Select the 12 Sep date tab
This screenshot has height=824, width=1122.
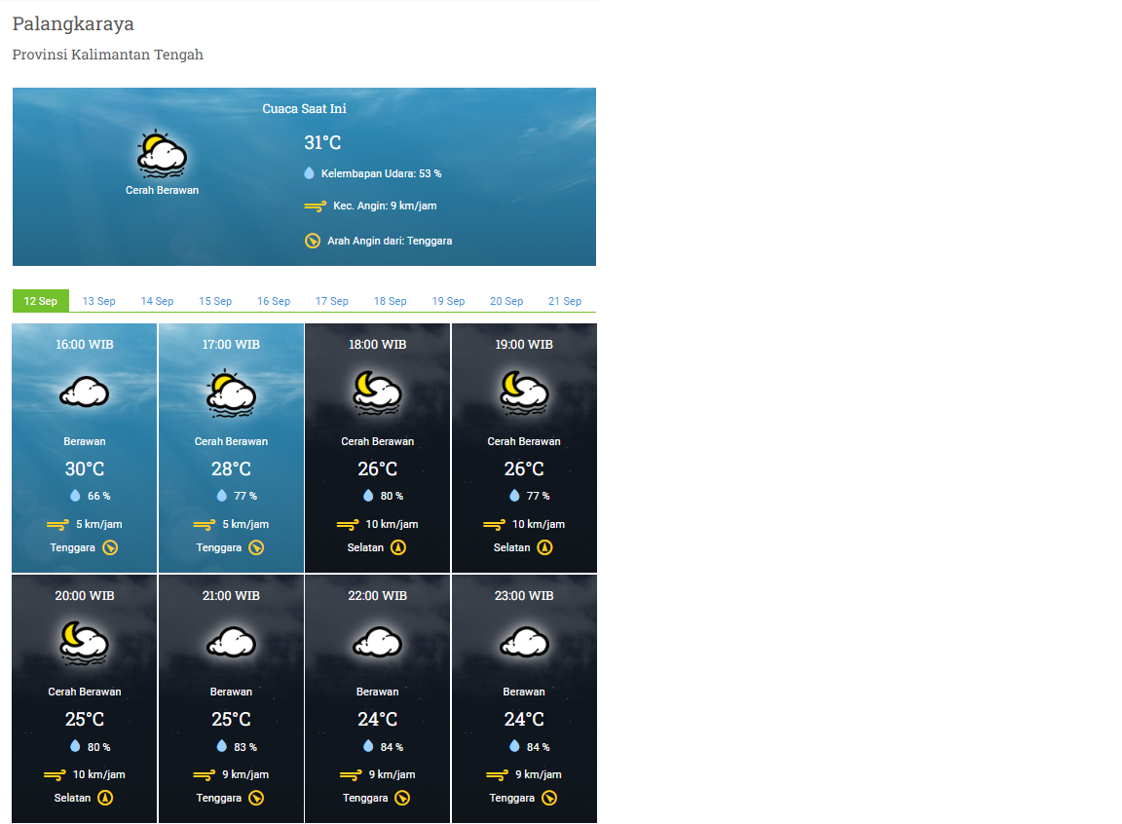(x=41, y=301)
